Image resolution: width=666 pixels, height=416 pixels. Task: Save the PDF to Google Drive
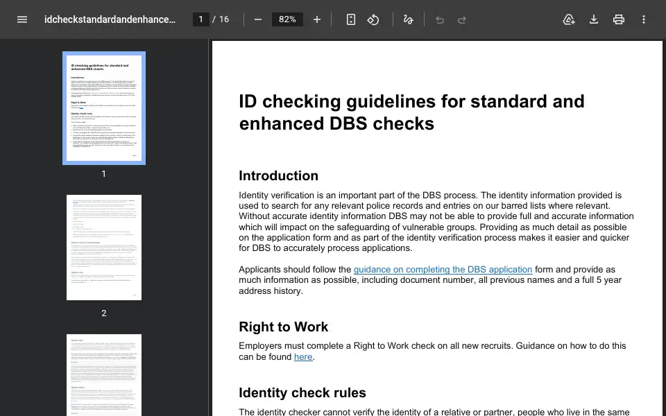[569, 19]
